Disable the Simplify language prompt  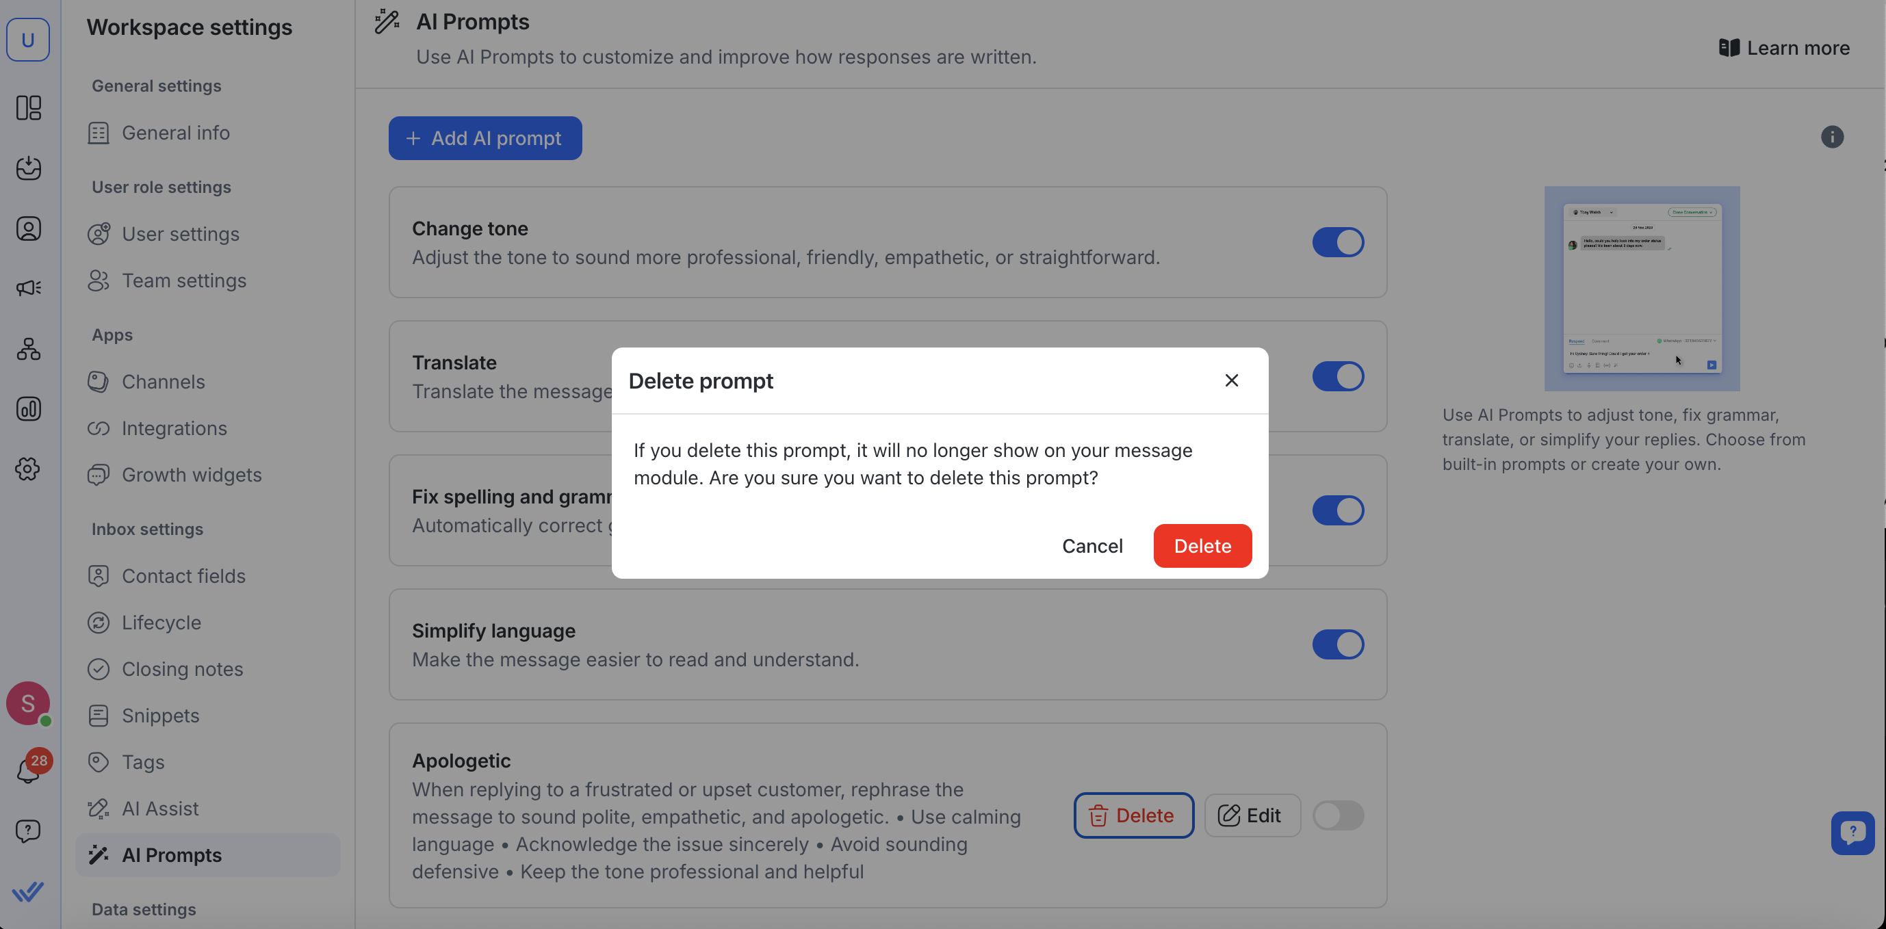point(1338,644)
